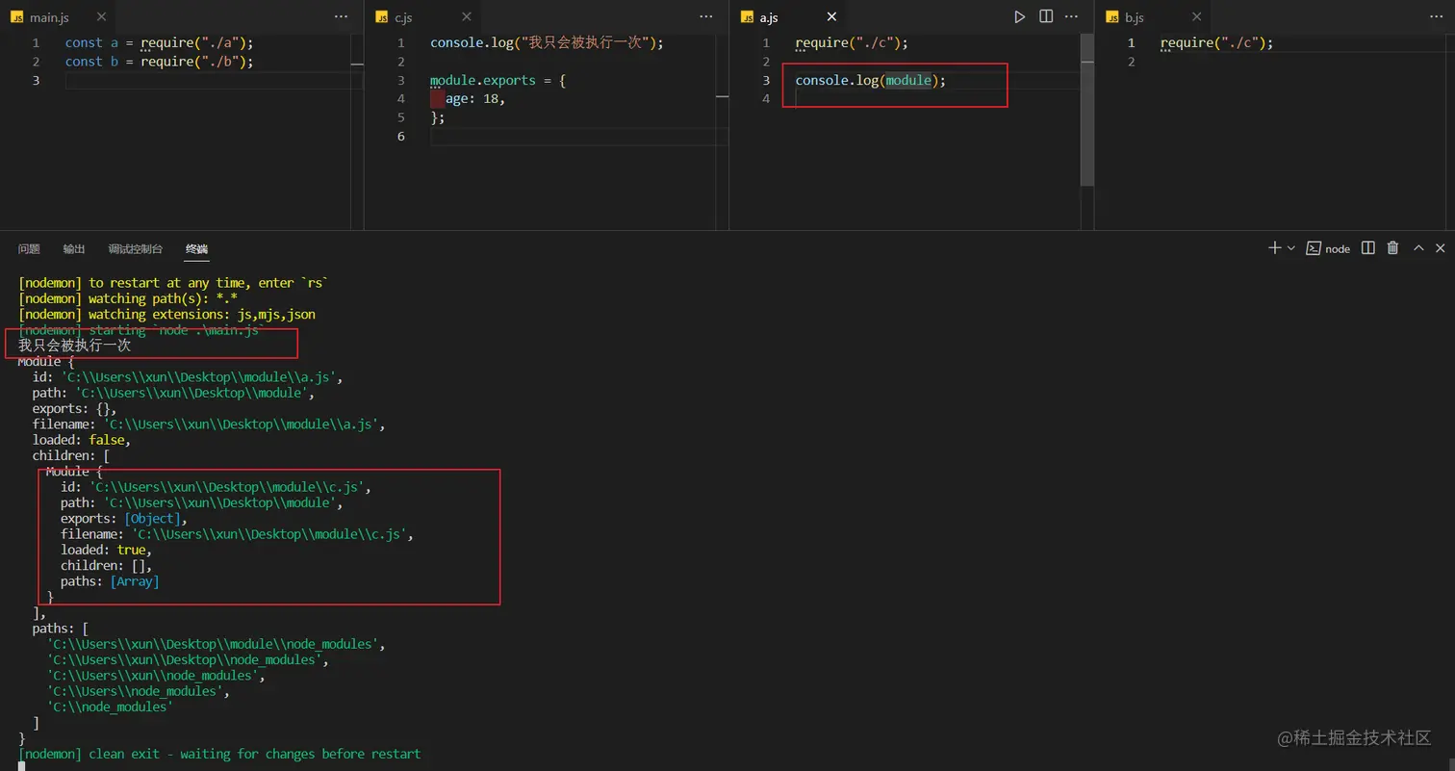Click terminal line 'loaded: false,'
The image size is (1455, 771).
(x=81, y=440)
